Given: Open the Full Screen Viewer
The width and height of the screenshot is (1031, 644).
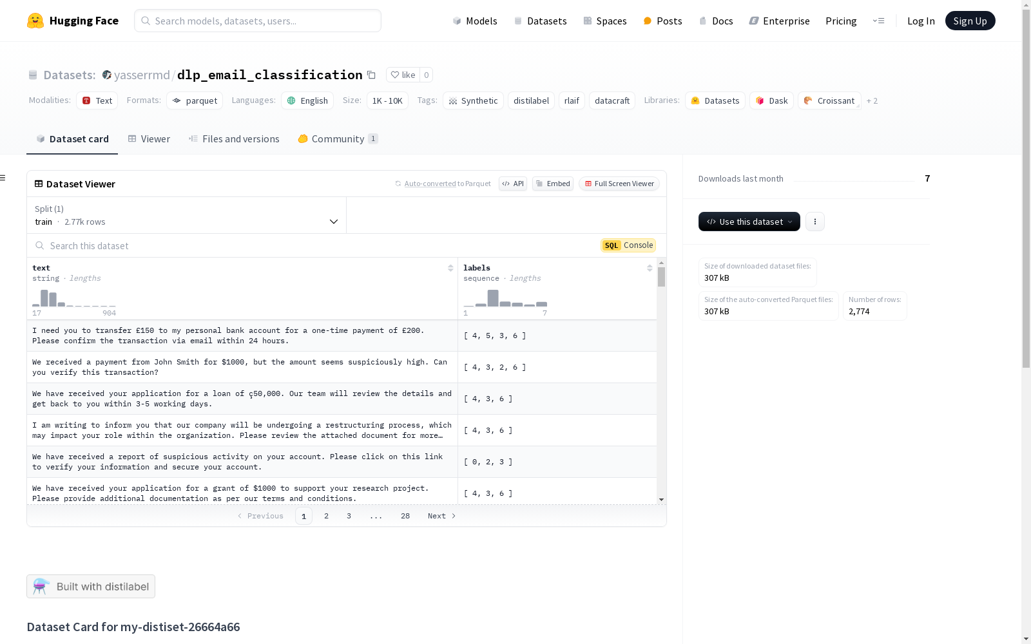Looking at the screenshot, I should coord(619,184).
